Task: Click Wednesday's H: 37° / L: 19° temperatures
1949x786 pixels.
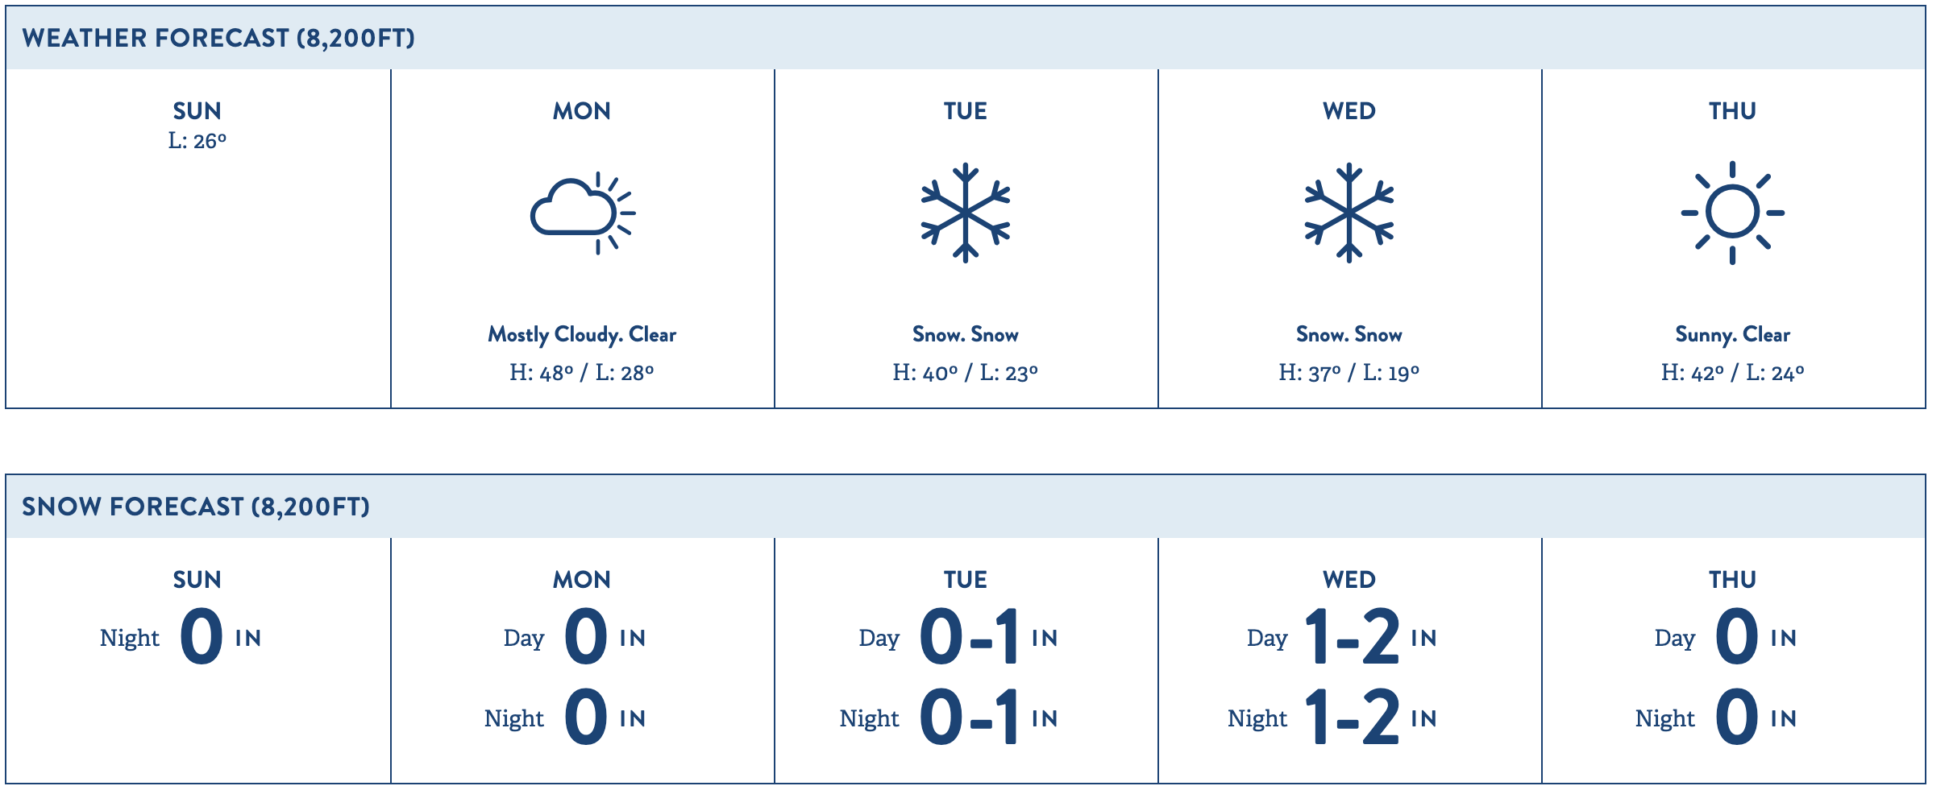Action: (x=1349, y=372)
